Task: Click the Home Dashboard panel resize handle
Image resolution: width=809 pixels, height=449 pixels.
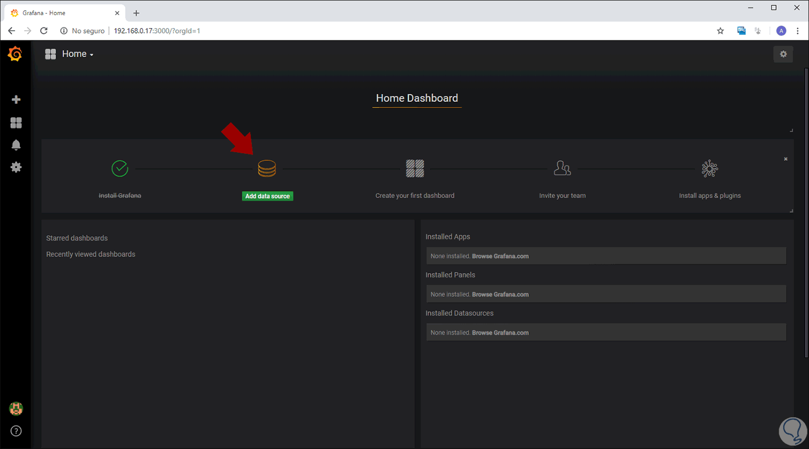Action: click(x=791, y=130)
